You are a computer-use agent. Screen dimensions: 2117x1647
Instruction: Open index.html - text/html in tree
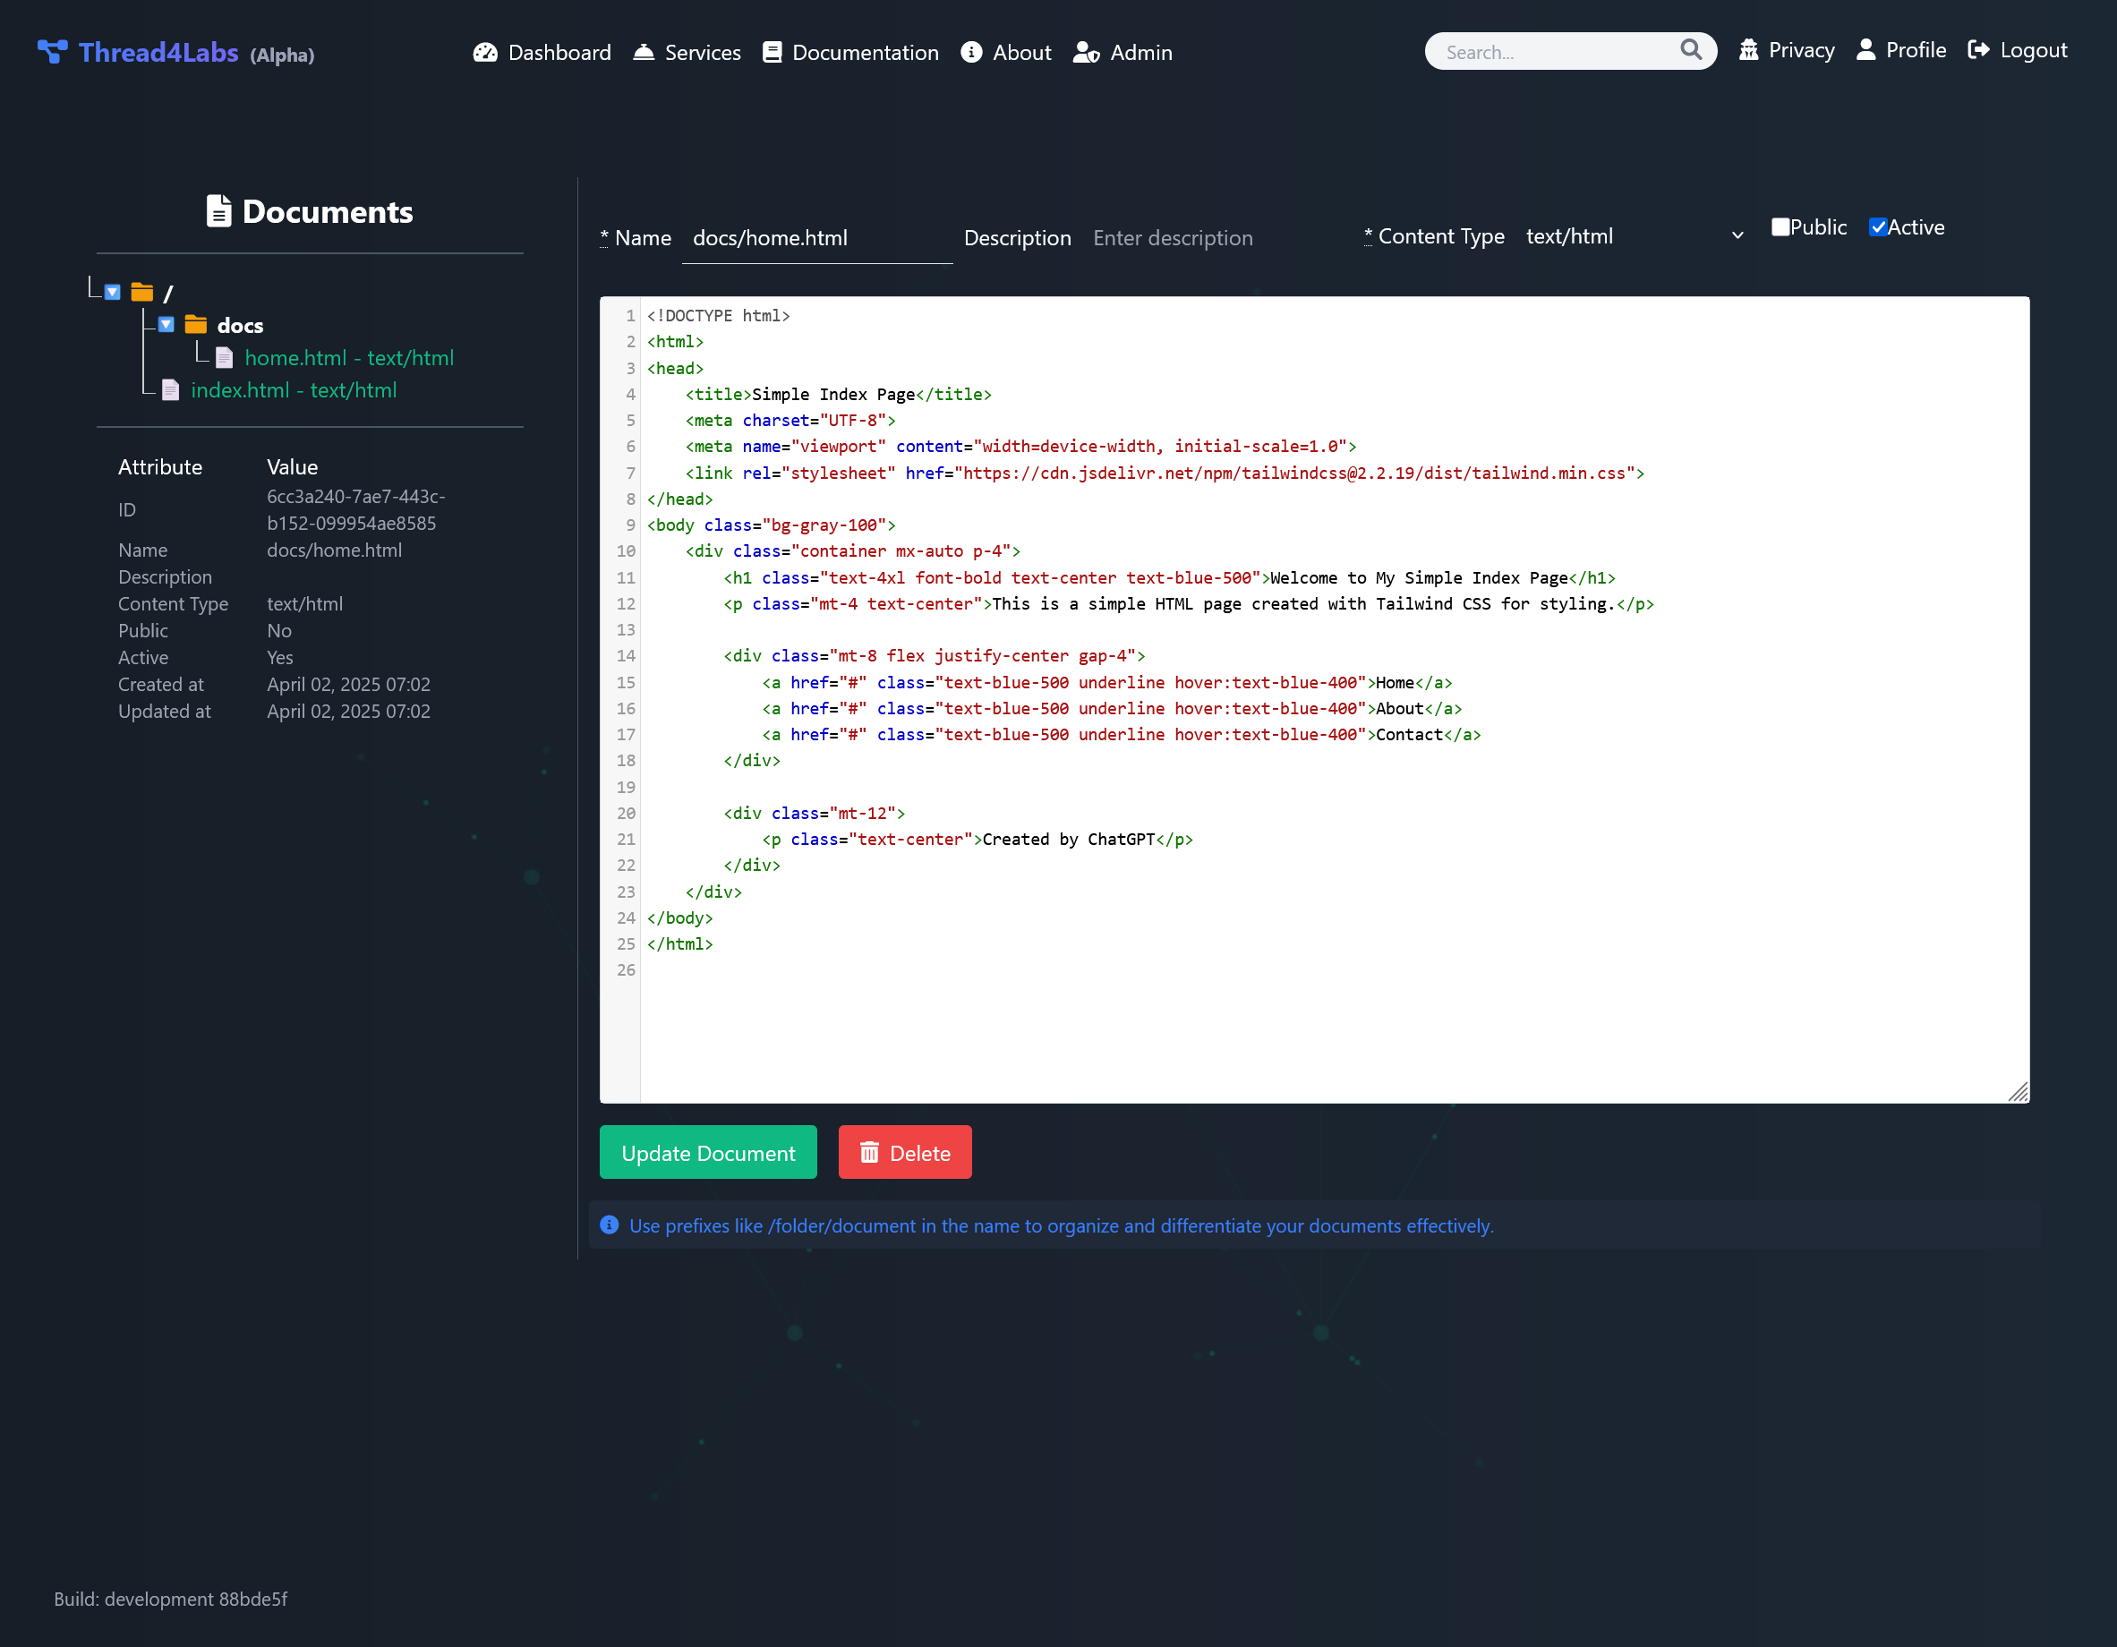click(294, 389)
